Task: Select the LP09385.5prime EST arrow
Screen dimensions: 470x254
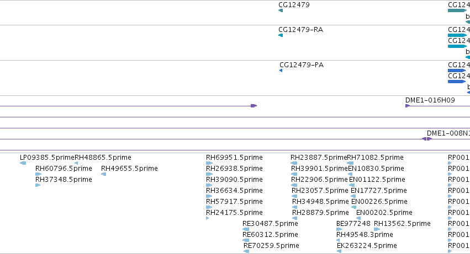Action: (x=23, y=163)
